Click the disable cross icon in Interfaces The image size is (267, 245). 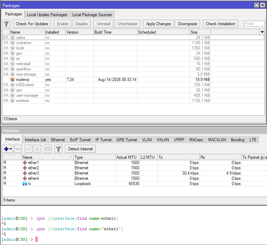click(x=37, y=149)
